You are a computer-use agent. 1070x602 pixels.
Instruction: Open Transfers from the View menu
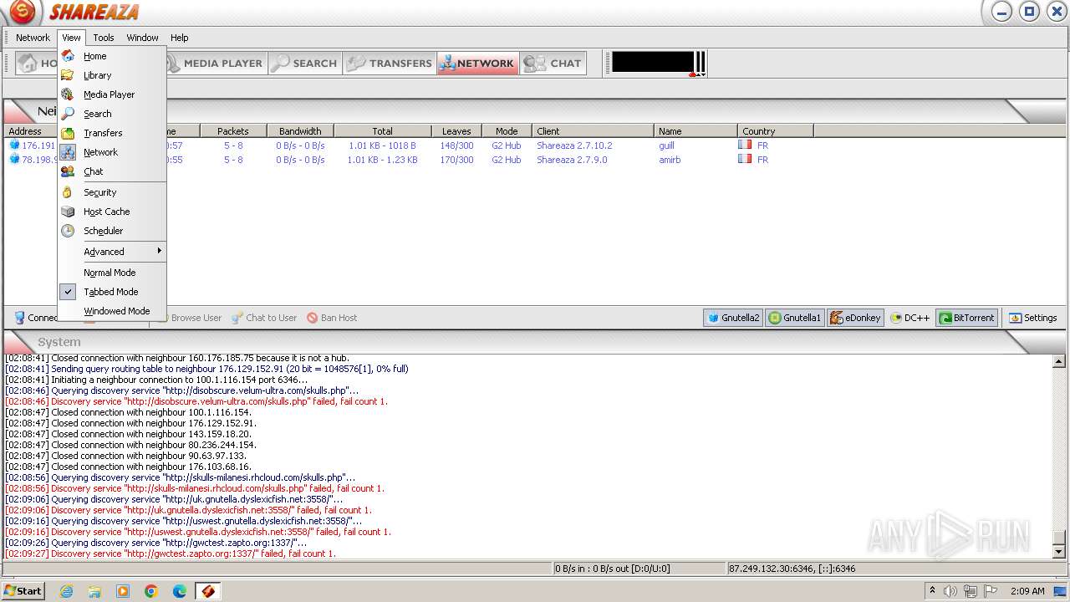pos(112,133)
